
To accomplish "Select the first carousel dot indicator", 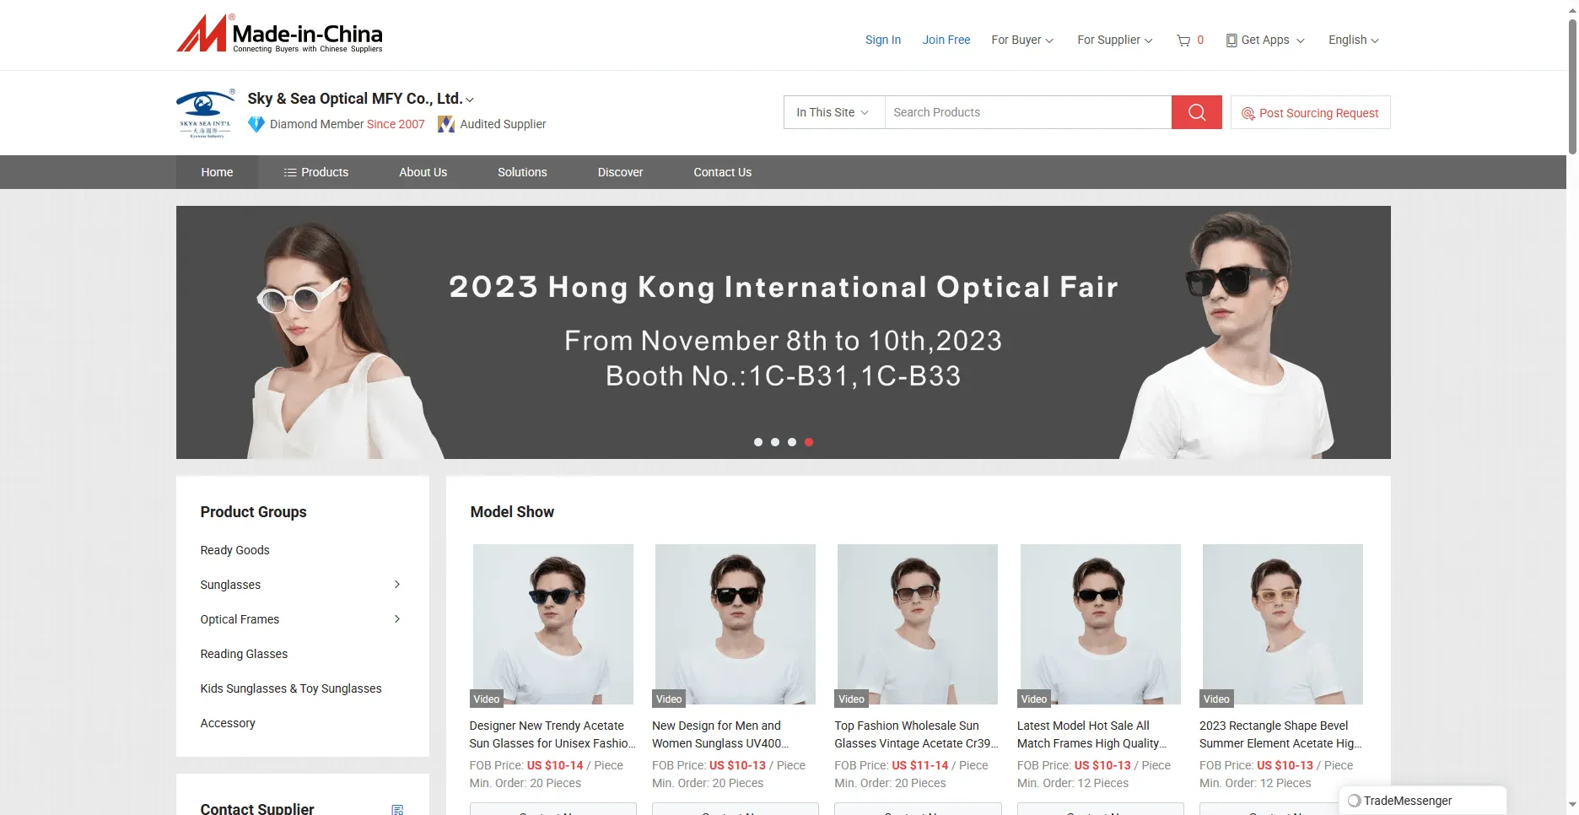I will tap(758, 442).
